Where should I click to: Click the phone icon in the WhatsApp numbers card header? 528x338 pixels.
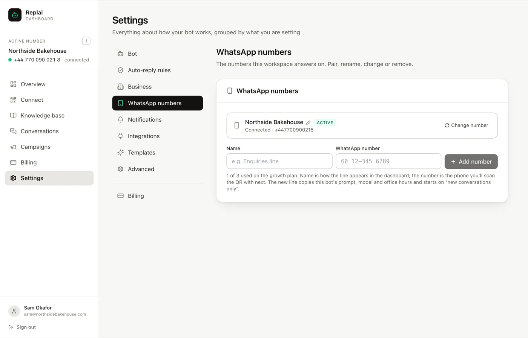pyautogui.click(x=230, y=91)
